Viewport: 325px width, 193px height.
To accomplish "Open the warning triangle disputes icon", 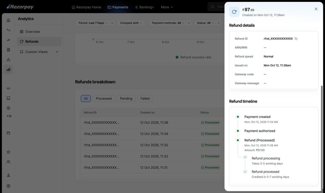I will point(8,60).
